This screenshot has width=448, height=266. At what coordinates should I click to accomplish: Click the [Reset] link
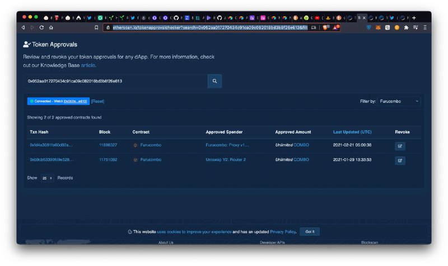(97, 101)
